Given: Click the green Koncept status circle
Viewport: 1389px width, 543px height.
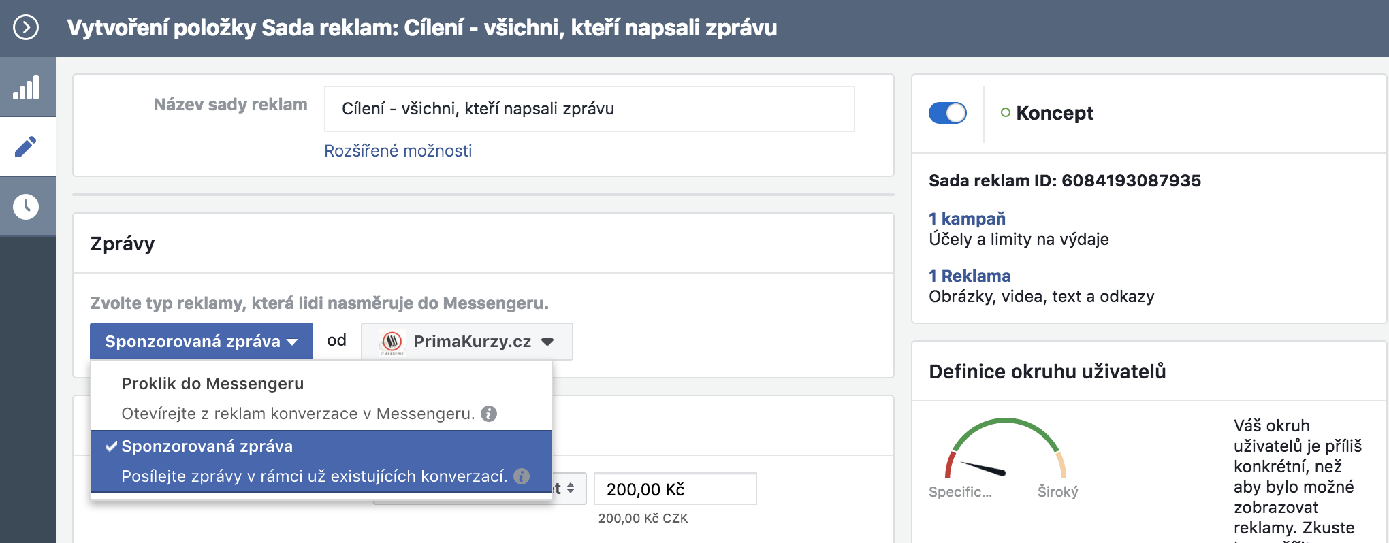Looking at the screenshot, I should click(x=1005, y=113).
